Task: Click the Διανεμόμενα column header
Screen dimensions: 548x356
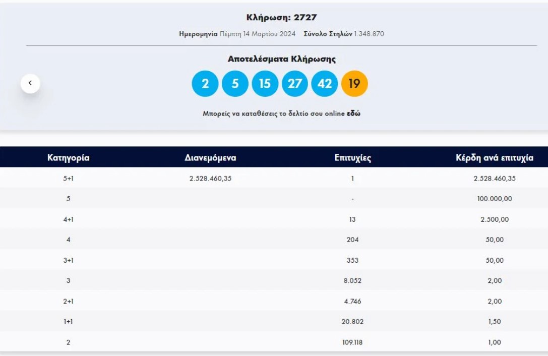Action: 210,157
